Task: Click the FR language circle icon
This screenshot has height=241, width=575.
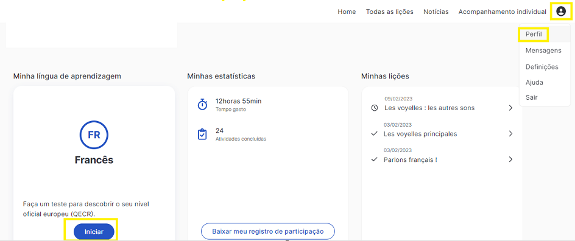Action: click(x=94, y=134)
